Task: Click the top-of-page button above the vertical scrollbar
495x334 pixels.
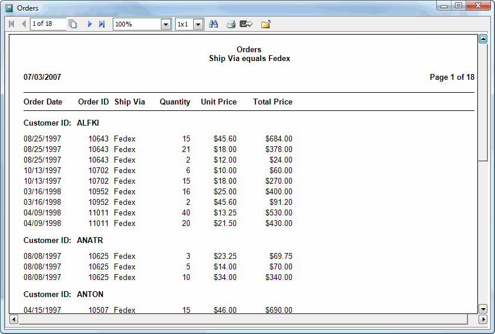Action: click(483, 39)
